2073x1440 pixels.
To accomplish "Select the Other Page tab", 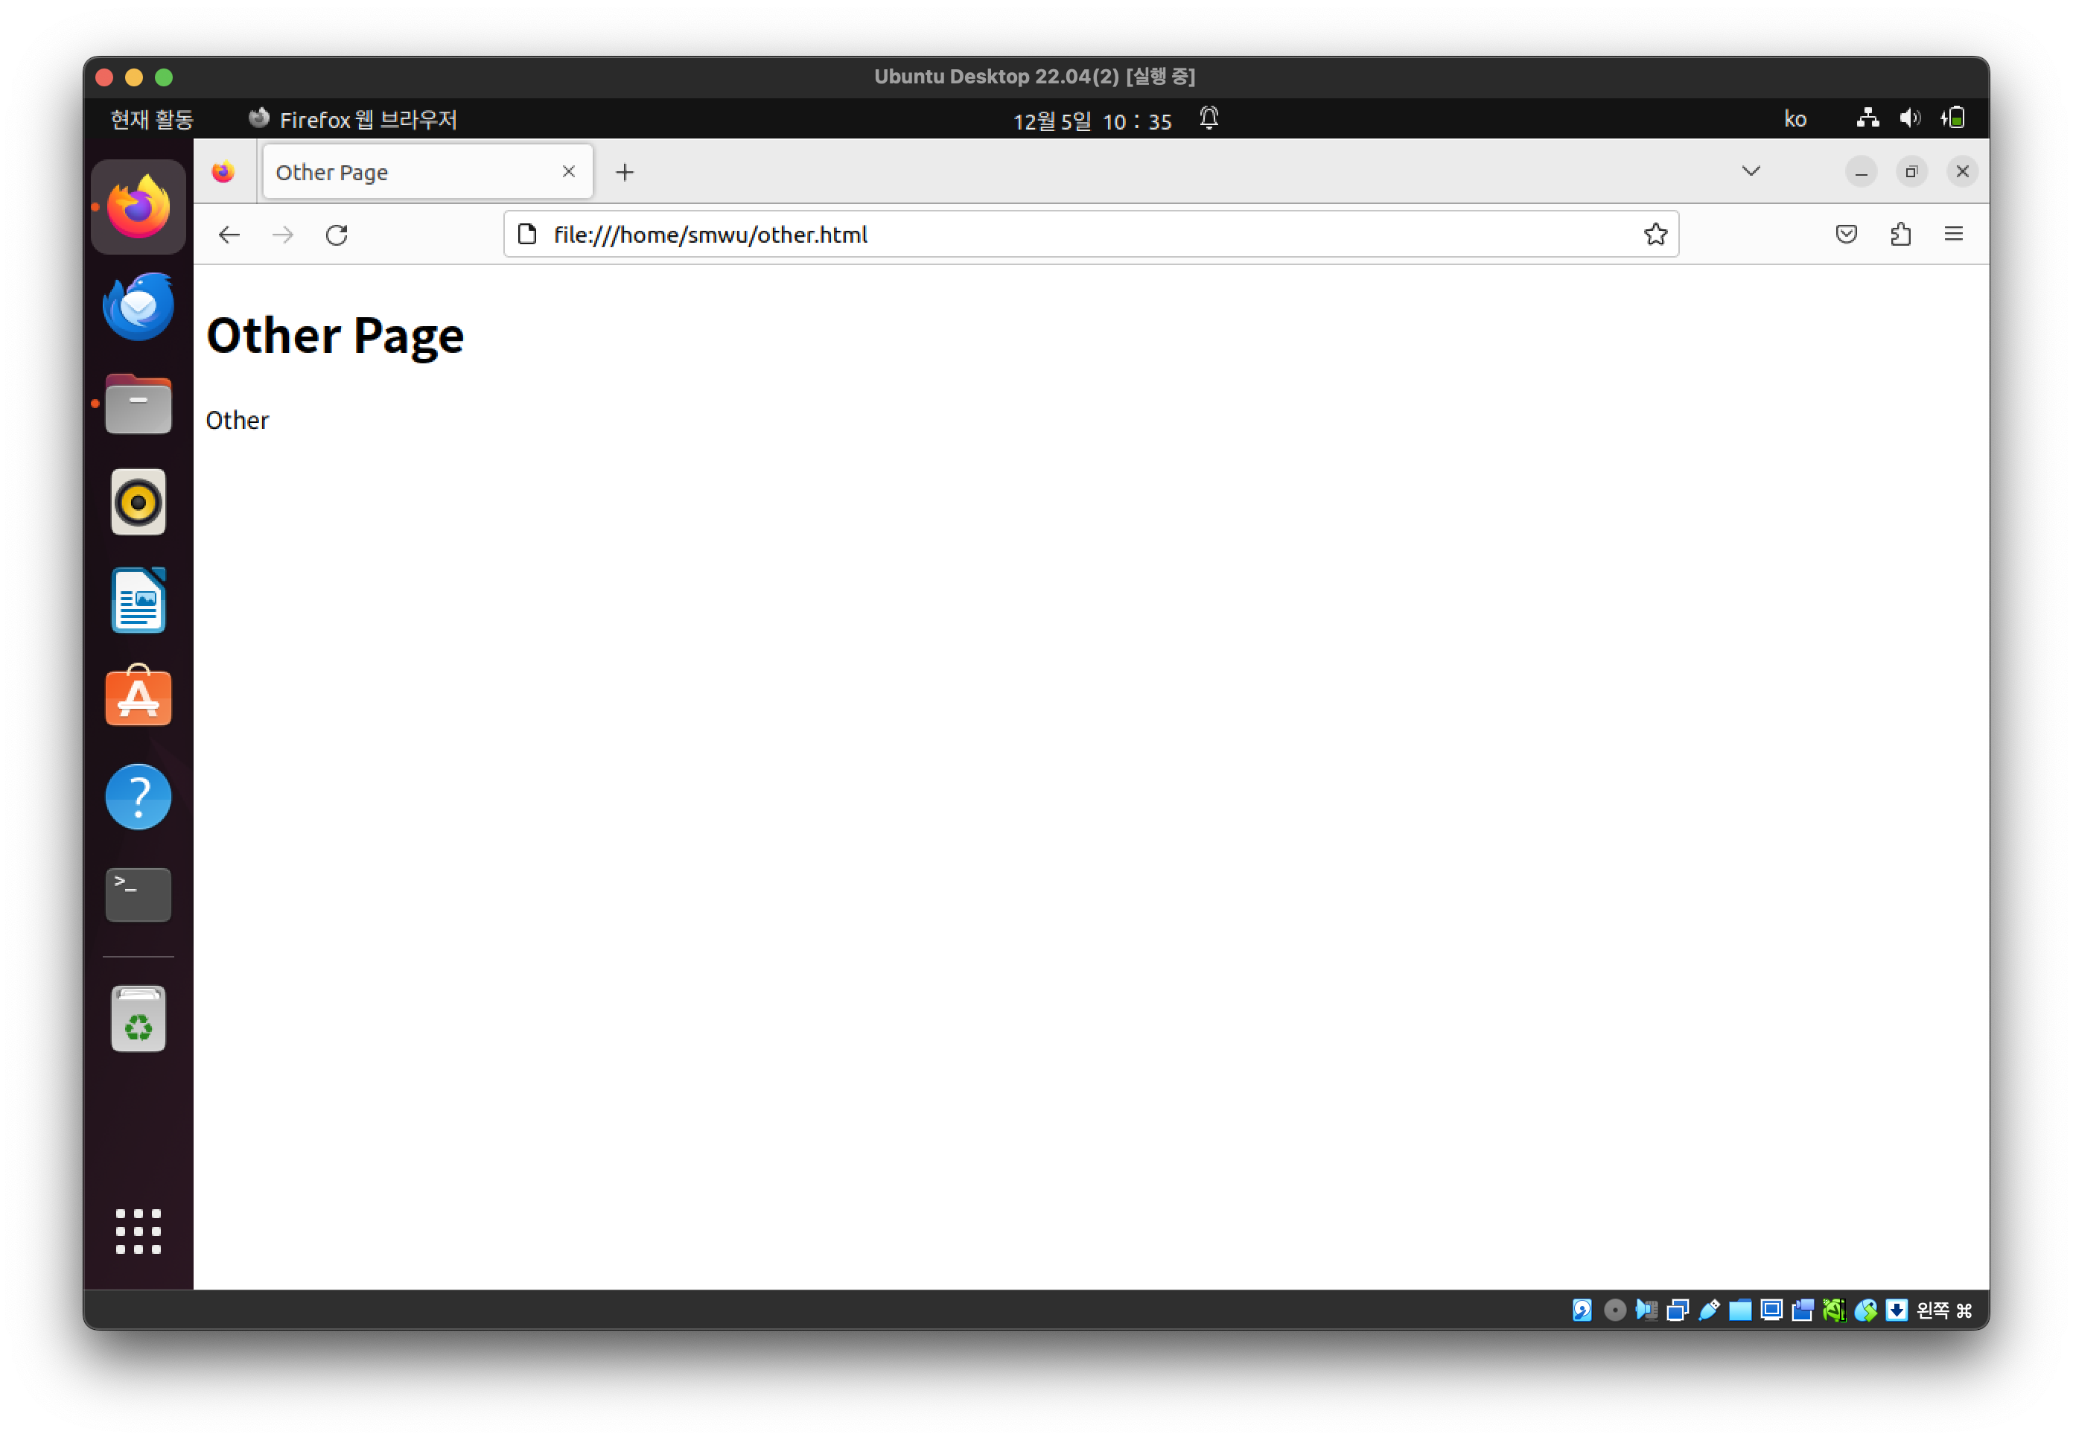I will (x=427, y=171).
